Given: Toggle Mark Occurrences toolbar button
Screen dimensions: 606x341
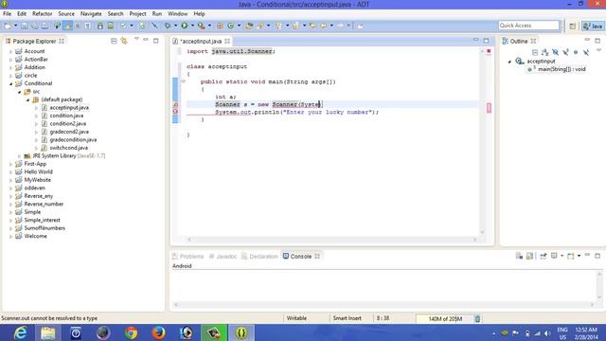Looking at the screenshot, I should (x=67, y=26).
